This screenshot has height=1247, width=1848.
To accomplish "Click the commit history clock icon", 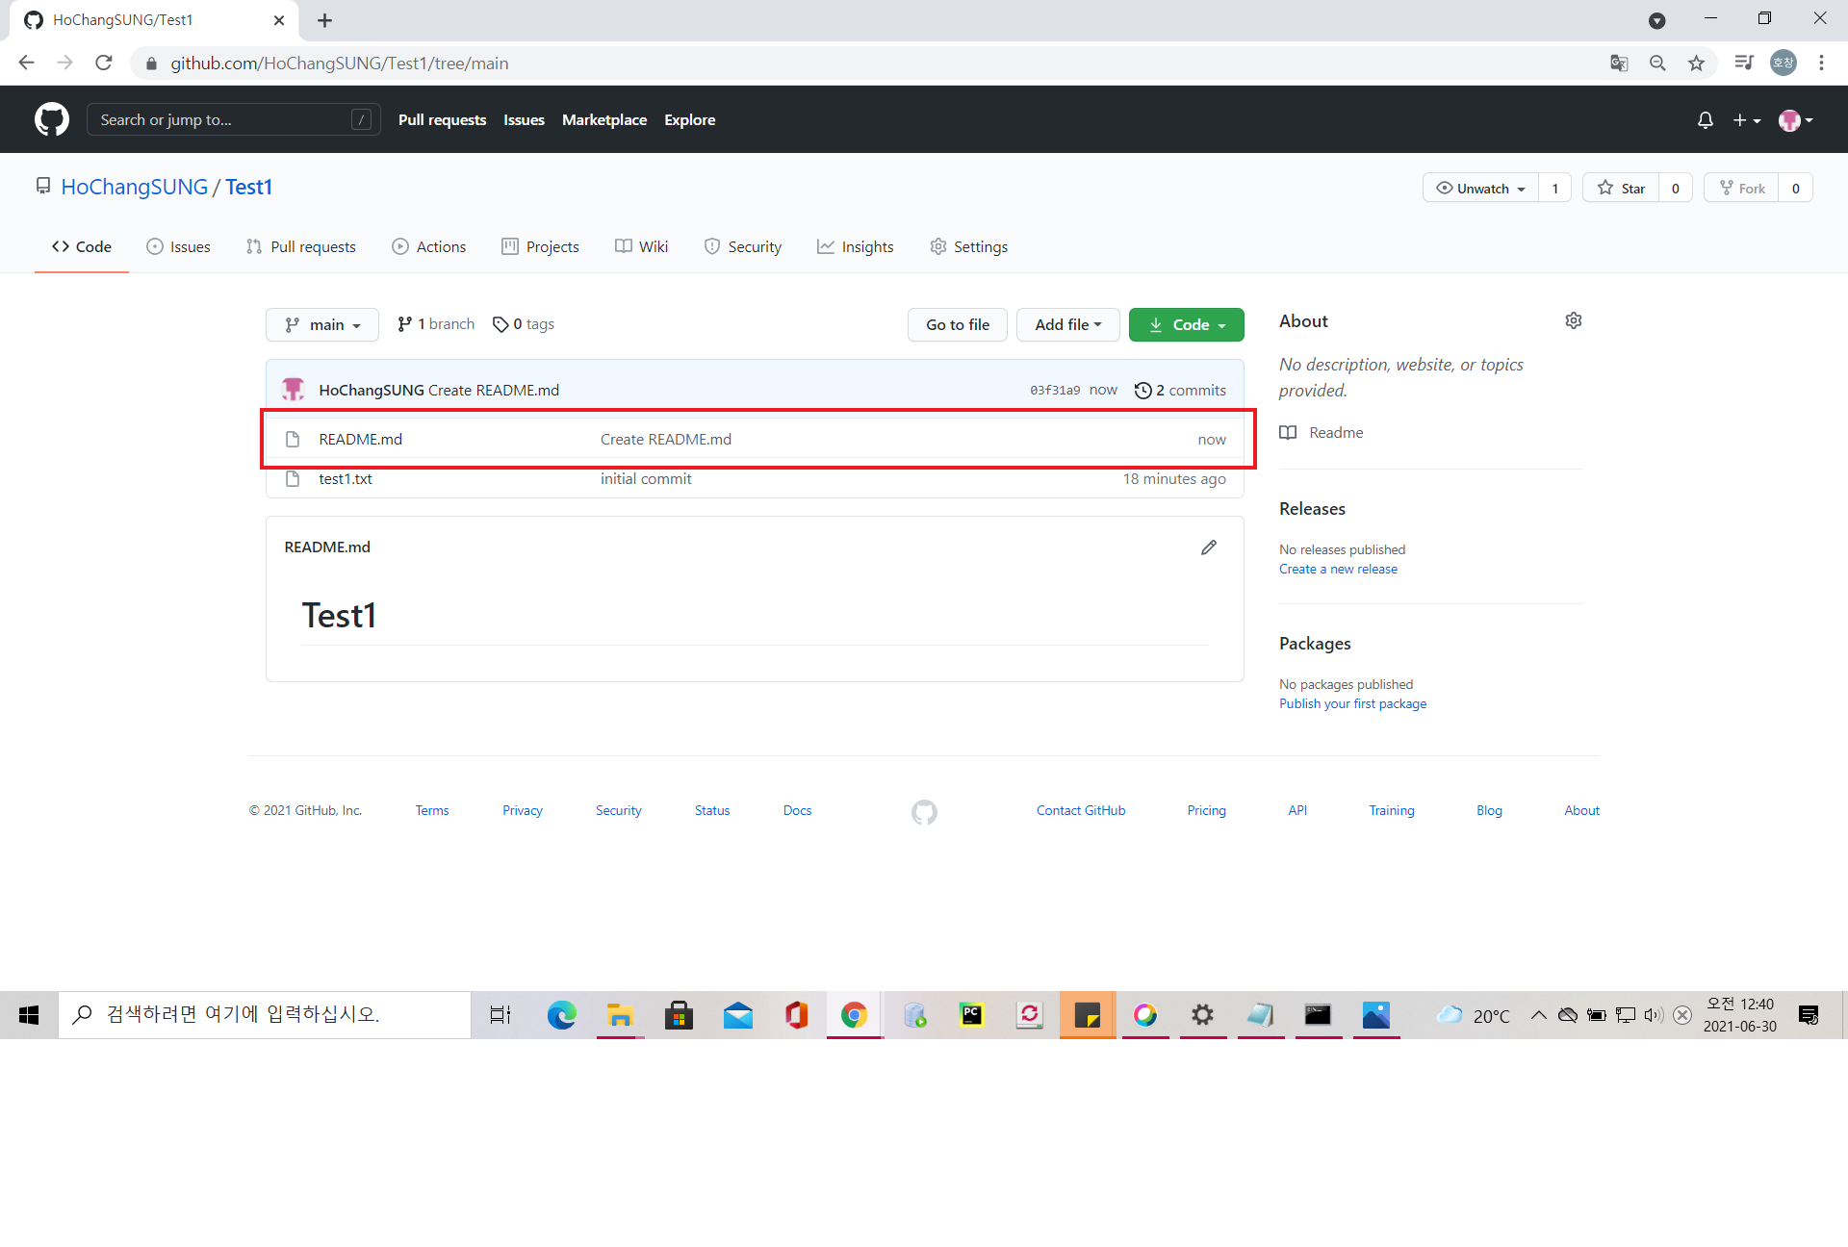I will coord(1143,391).
